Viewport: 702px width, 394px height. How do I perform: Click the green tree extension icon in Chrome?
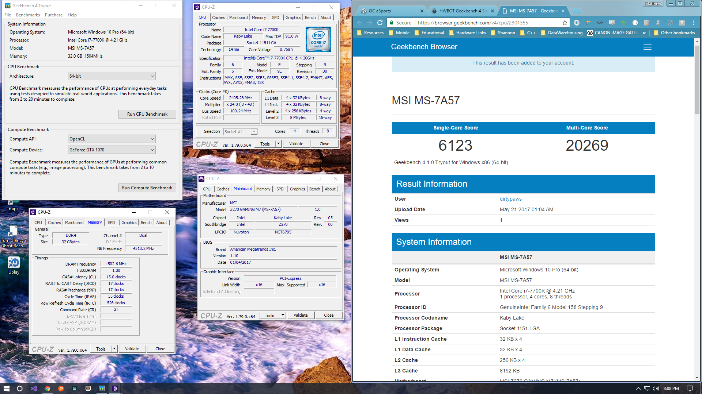point(623,23)
